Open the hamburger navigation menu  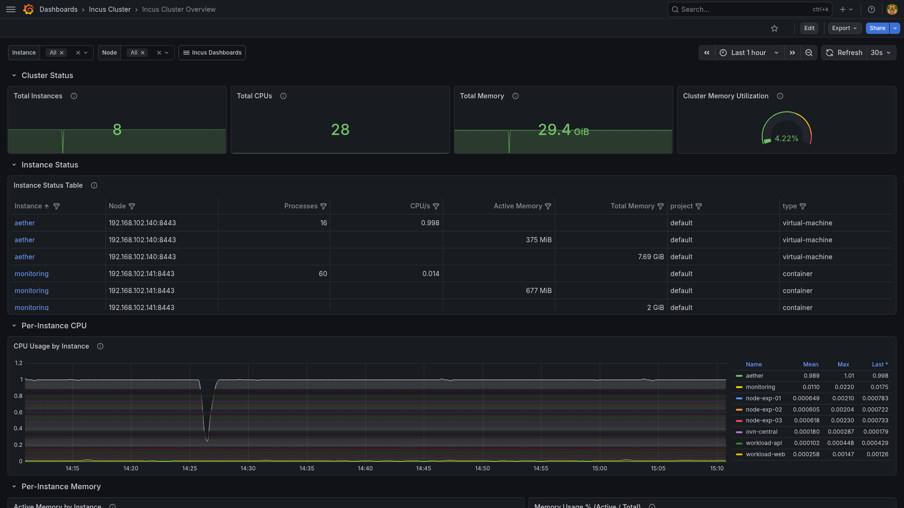[11, 9]
